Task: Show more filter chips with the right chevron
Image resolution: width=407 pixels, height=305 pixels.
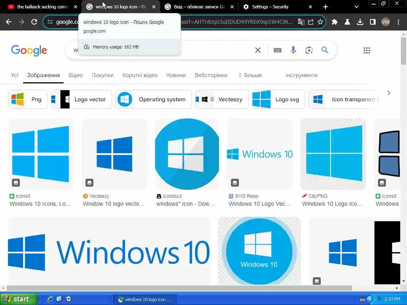Action: click(389, 93)
